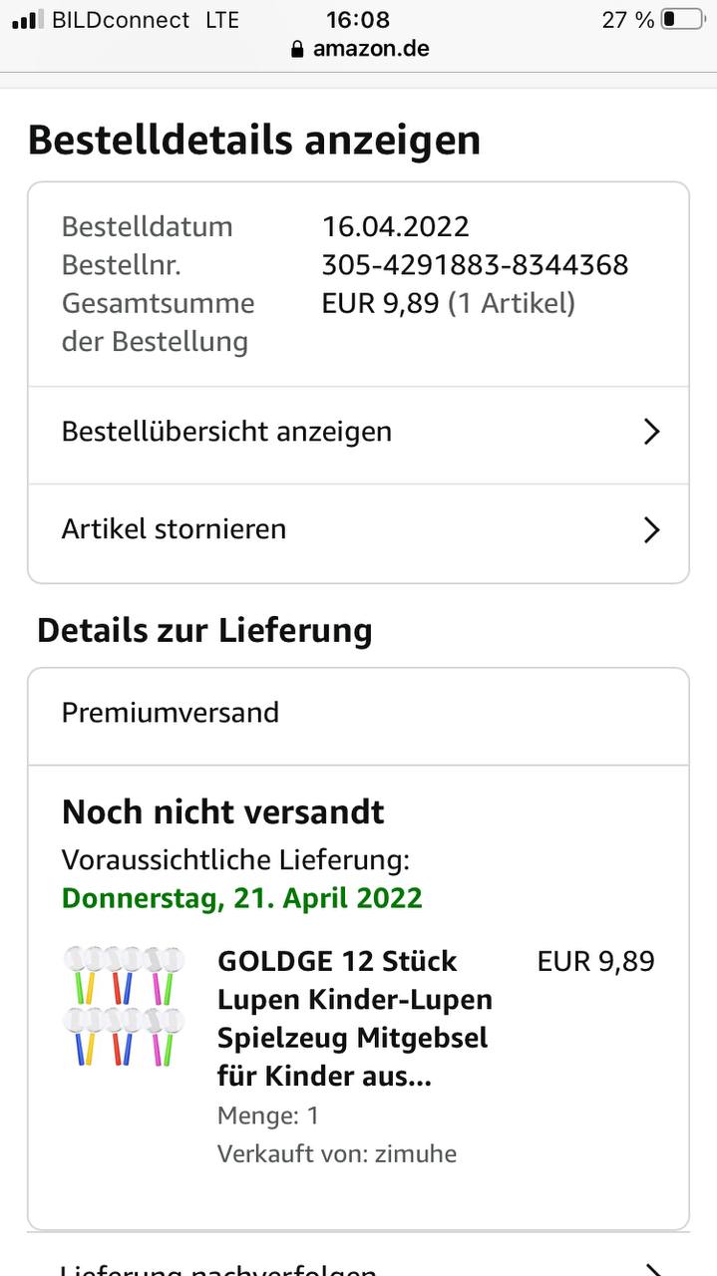Tap the LTE network indicator

click(x=221, y=19)
